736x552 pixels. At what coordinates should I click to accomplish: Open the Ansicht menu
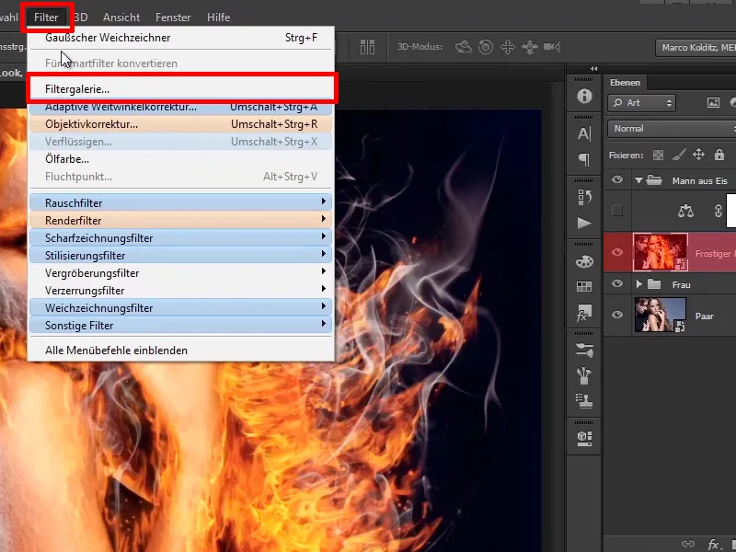click(121, 17)
